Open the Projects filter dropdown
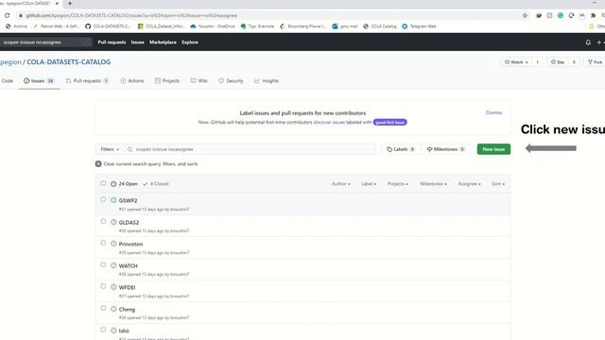605x340 pixels. pos(397,184)
